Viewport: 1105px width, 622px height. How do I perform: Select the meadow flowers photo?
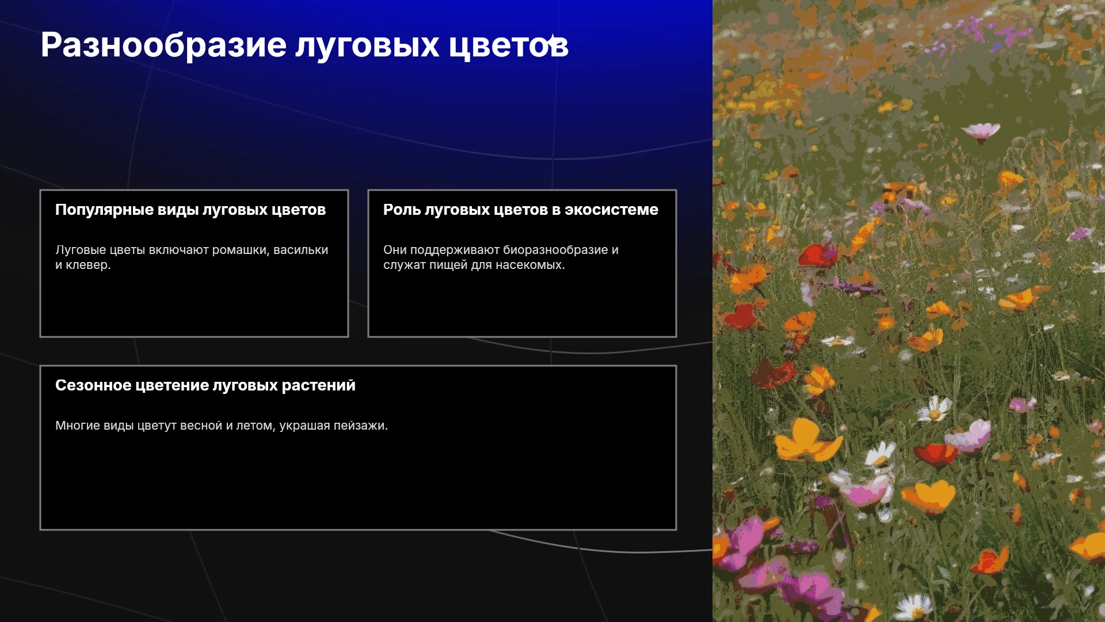pos(909,311)
